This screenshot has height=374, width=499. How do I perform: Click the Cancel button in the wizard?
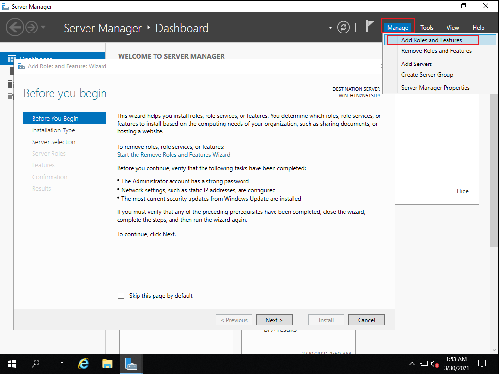366,320
